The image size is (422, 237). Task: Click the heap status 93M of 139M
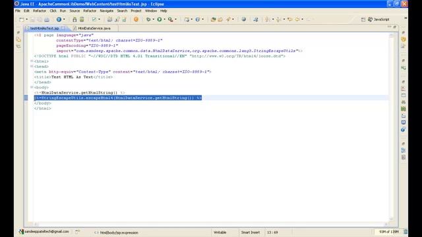[x=388, y=232]
